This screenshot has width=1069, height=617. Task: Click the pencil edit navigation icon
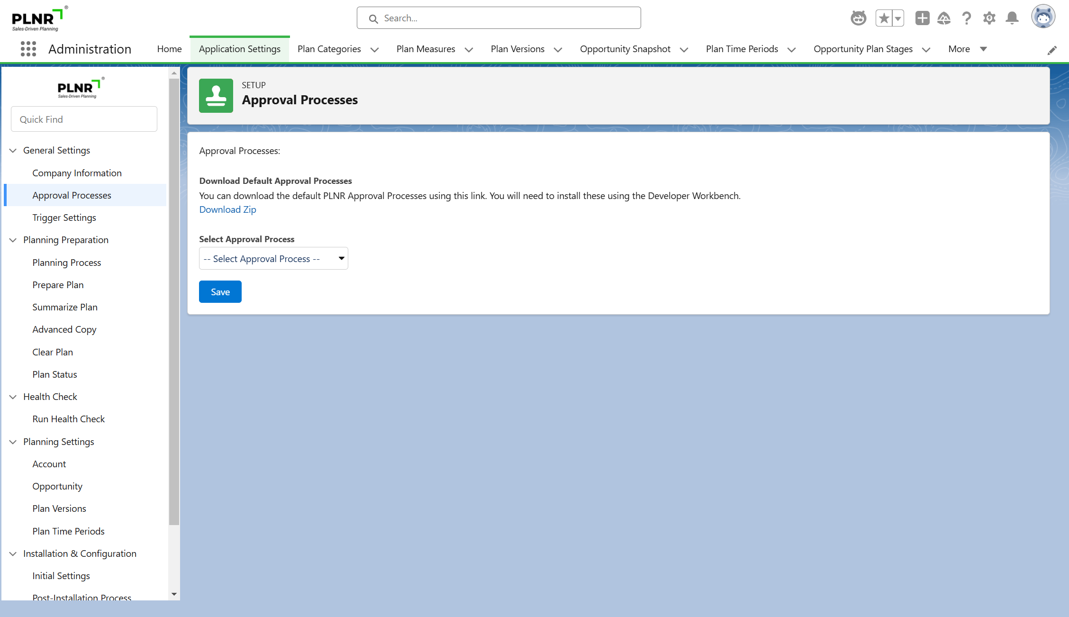pyautogui.click(x=1052, y=50)
